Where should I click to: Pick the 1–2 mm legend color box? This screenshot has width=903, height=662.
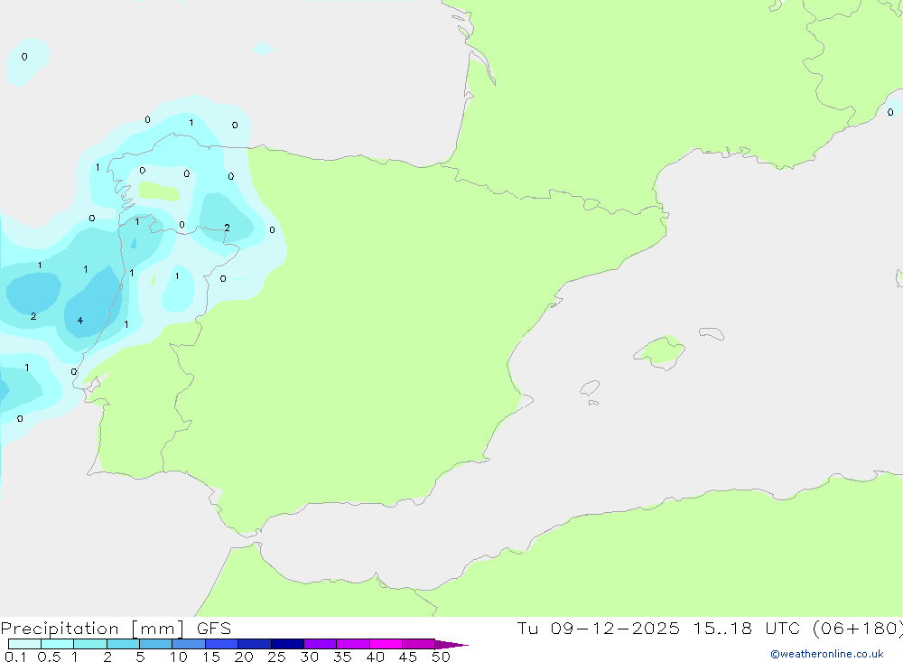pos(89,644)
